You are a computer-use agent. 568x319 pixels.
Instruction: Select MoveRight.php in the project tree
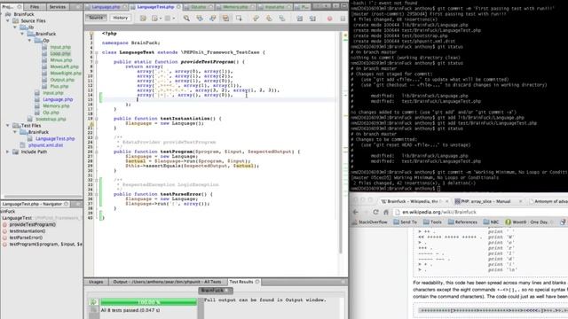click(66, 73)
